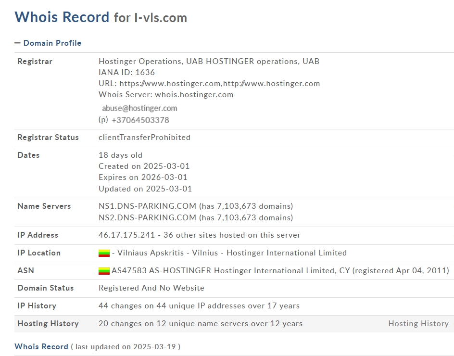
Task: Click the Hosting History row label on the left
Action: click(x=48, y=324)
